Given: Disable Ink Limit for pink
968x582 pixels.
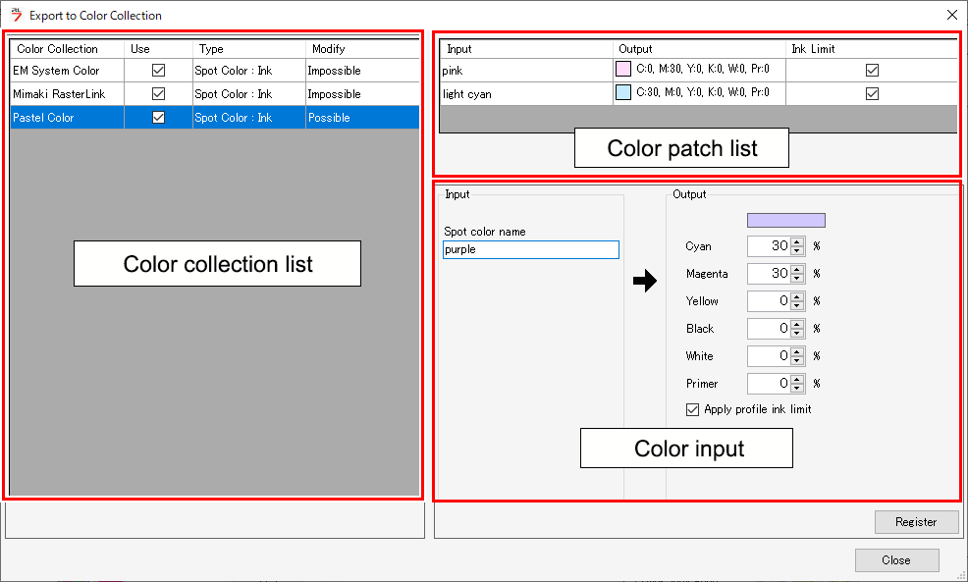Looking at the screenshot, I should [x=872, y=70].
